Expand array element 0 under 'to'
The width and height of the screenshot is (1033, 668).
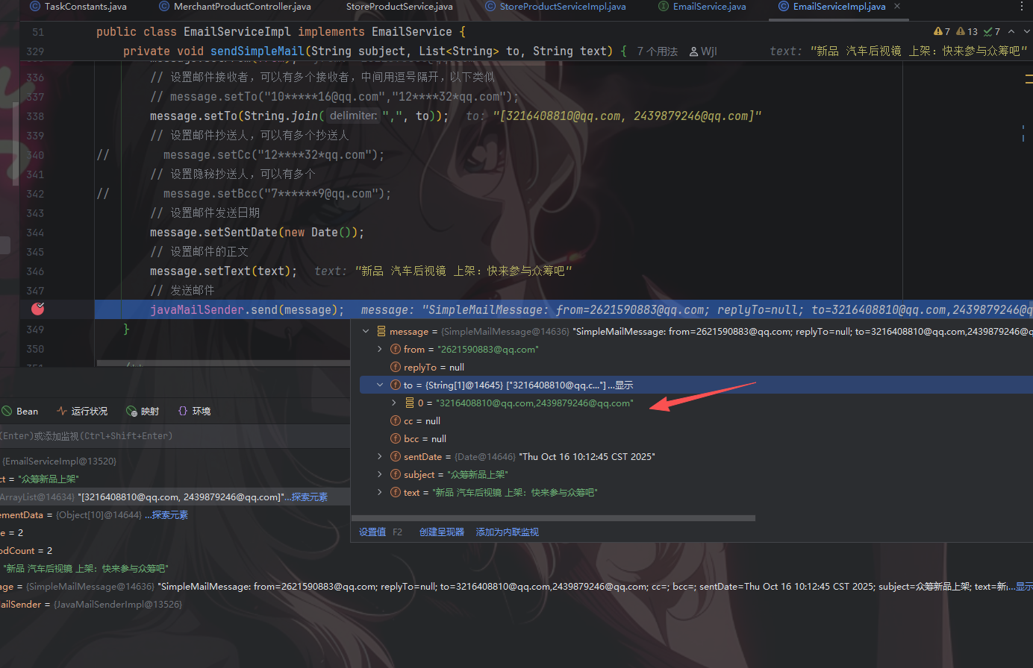coord(394,403)
